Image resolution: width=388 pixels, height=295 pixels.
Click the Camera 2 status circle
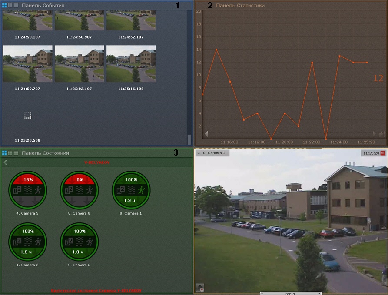(x=28, y=242)
